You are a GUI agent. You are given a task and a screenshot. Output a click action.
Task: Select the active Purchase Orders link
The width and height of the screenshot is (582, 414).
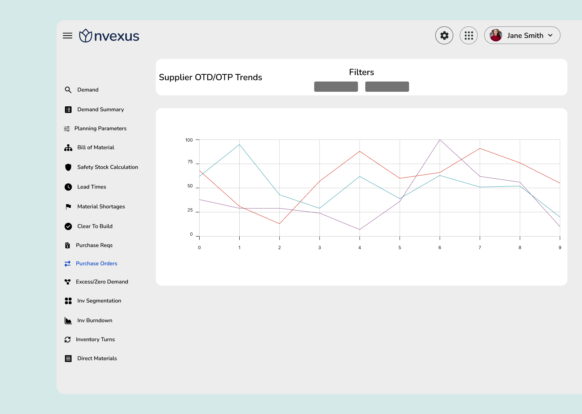pos(97,264)
